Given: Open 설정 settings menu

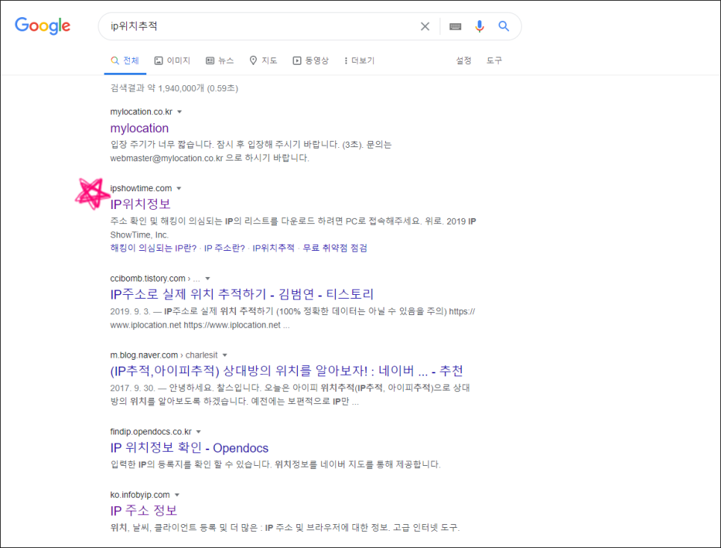Looking at the screenshot, I should [x=463, y=60].
